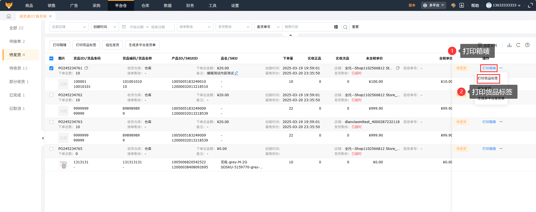This screenshot has width=536, height=212.
Task: Click the 搜索内容 search input field
Action: click(307, 27)
